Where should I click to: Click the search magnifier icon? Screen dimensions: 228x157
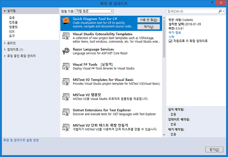pos(220,11)
